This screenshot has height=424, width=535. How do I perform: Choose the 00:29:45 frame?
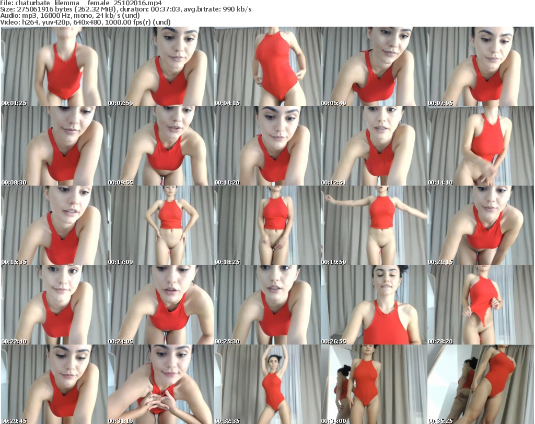pos(54,384)
